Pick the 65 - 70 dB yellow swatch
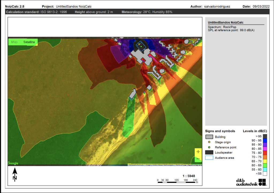Viewport: 274px width, 193px height. [265, 161]
